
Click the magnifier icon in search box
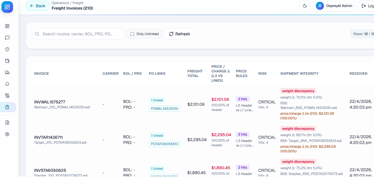point(37,34)
